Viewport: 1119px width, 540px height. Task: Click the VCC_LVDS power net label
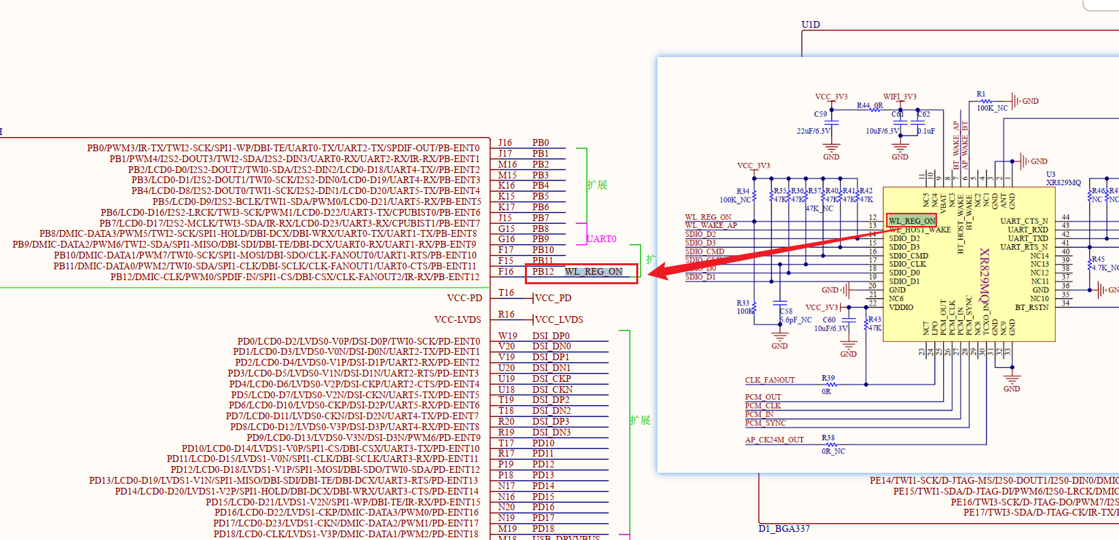pyautogui.click(x=559, y=320)
